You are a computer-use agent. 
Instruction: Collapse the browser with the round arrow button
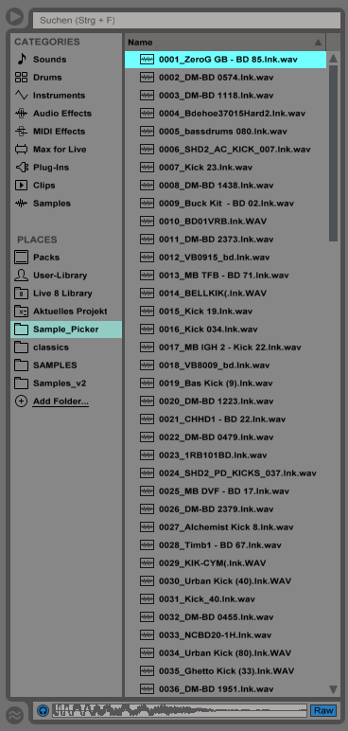(x=14, y=17)
